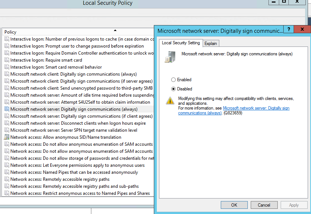311x214 pixels.
Task: Click the dialog help question mark button
Action: pyautogui.click(x=288, y=30)
